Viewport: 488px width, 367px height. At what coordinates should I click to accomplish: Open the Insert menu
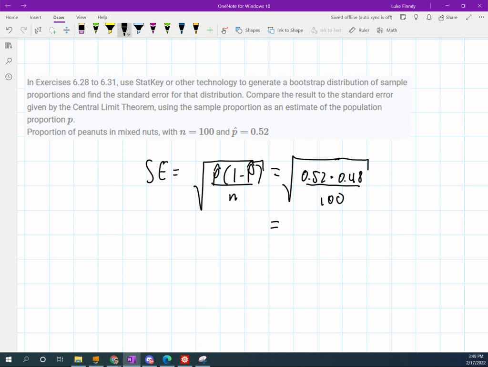36,17
